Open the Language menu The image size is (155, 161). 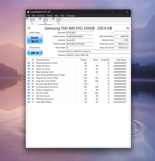pyautogui.click(x=71, y=16)
